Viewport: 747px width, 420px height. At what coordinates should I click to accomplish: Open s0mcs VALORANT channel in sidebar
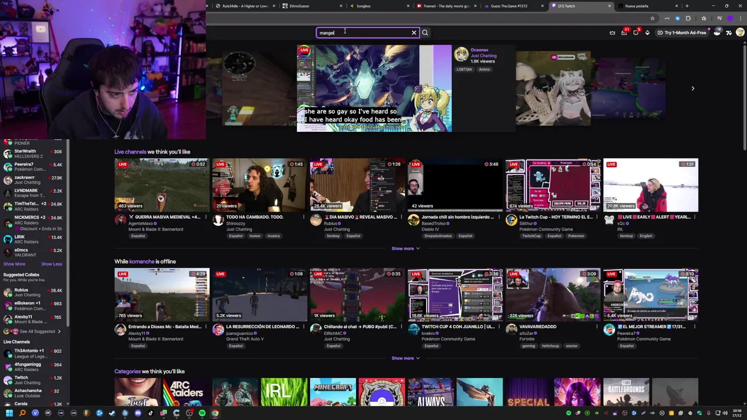point(33,252)
